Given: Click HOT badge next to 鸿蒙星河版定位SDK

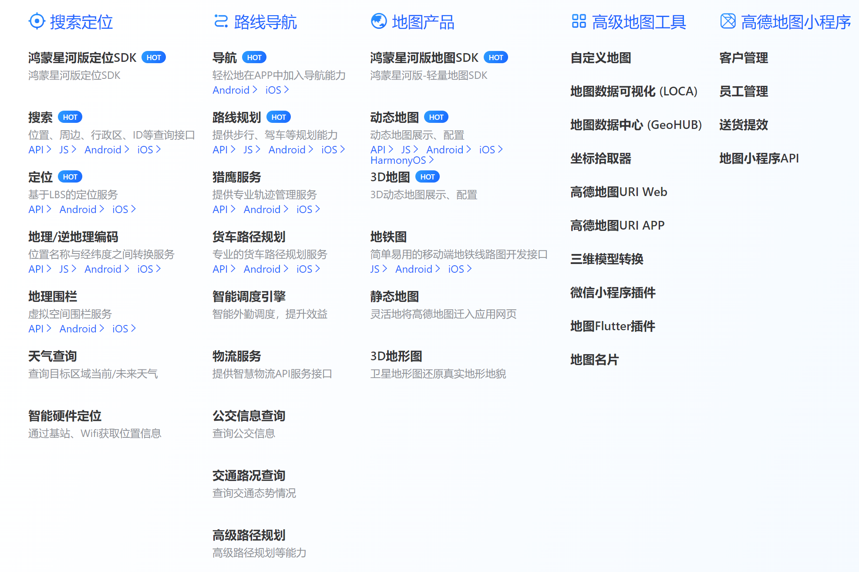Looking at the screenshot, I should (x=154, y=58).
